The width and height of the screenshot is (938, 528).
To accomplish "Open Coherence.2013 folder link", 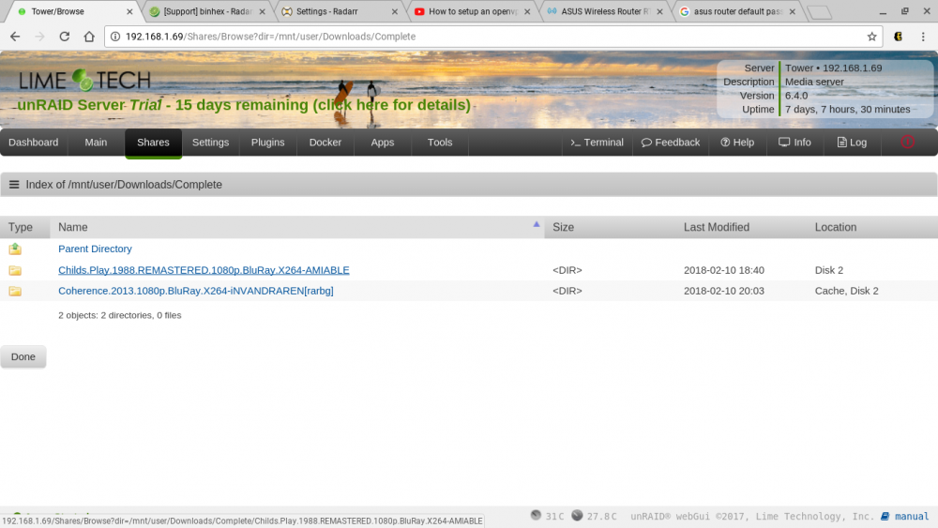I will (x=196, y=292).
